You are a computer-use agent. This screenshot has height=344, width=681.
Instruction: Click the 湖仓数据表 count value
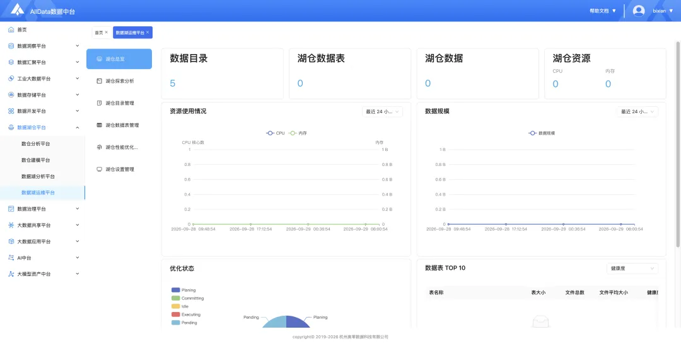[300, 83]
